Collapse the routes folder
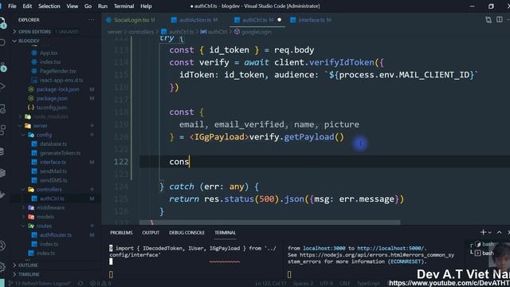The width and height of the screenshot is (510, 287). pos(44,226)
